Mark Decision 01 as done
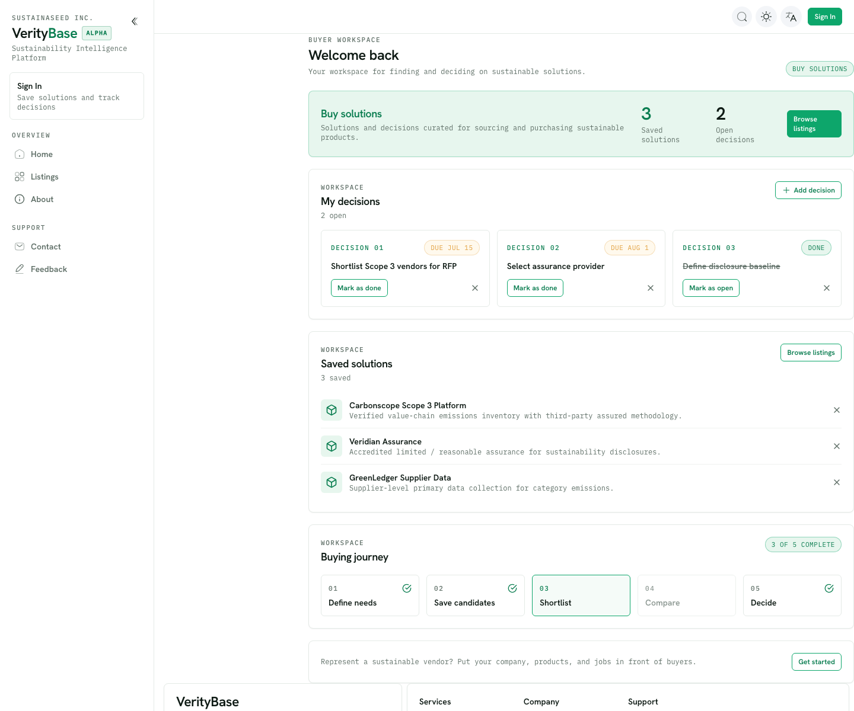The height and width of the screenshot is (711, 854). (x=359, y=288)
